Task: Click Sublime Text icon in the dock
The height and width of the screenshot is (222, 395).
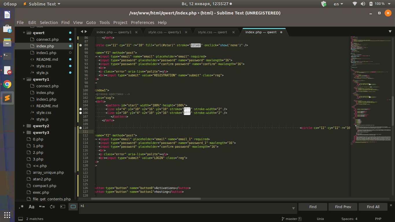Action: point(7,98)
